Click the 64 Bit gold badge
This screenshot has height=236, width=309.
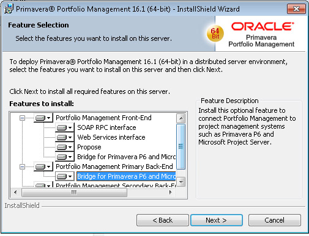[x=215, y=34]
